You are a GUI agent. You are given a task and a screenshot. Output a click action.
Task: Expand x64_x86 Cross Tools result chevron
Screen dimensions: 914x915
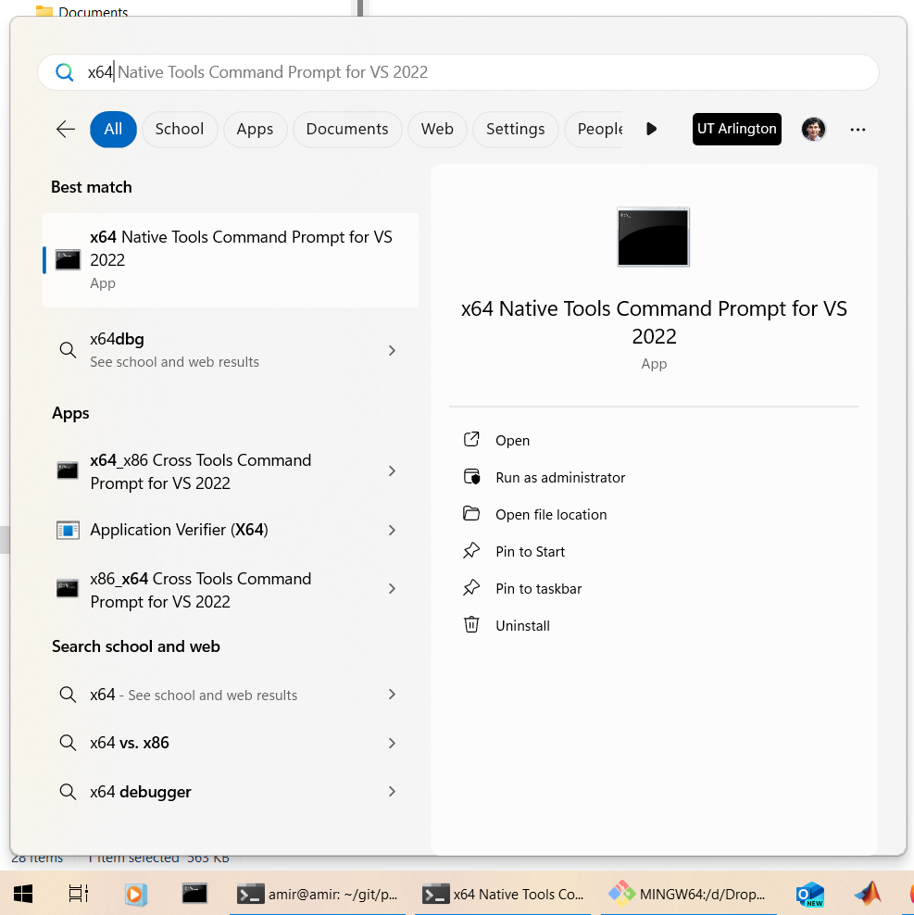point(392,470)
